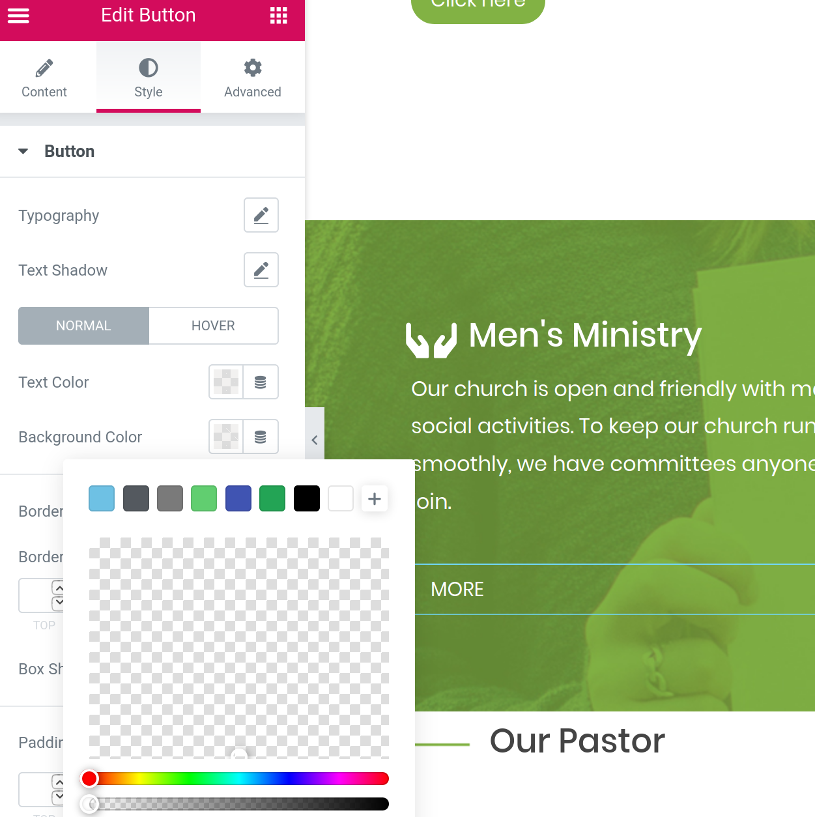Collapse the Button section
This screenshot has height=817, width=815.
click(23, 151)
